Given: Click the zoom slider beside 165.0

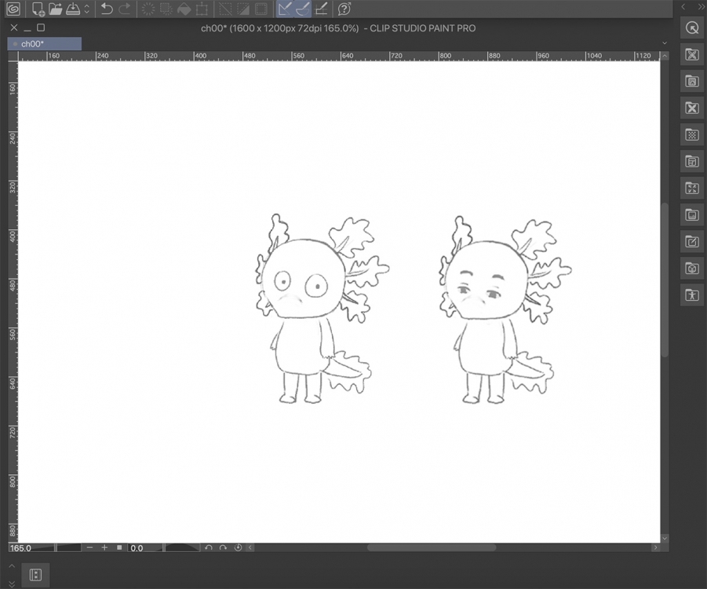Looking at the screenshot, I should (68, 548).
